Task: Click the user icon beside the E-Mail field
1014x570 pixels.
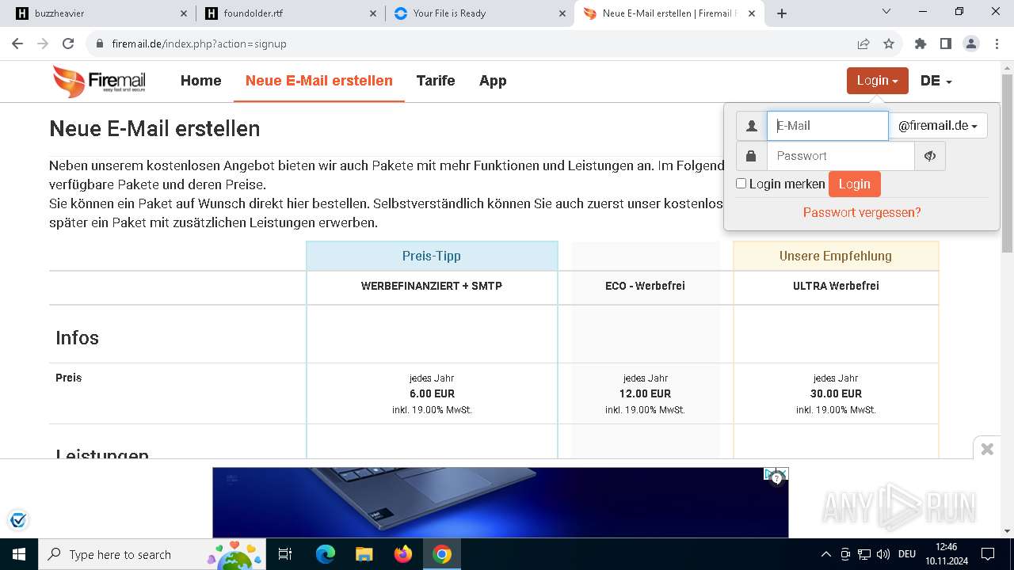Action: 751,126
